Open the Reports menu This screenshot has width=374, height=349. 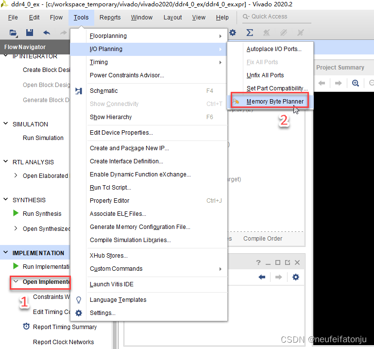[110, 17]
